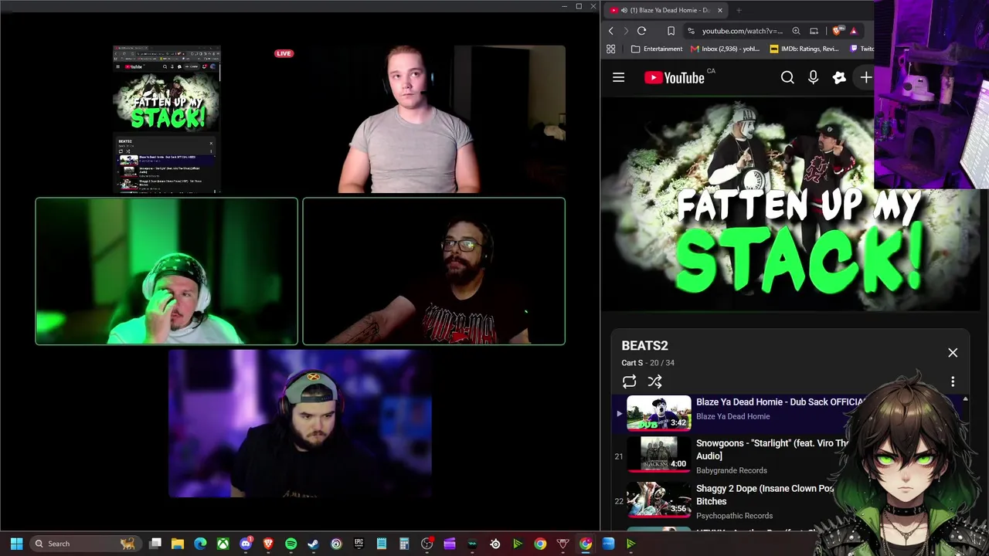The width and height of the screenshot is (989, 556).
Task: Open the Brave Rewards triangle icon
Action: [x=853, y=31]
